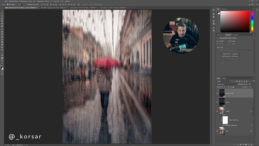Click Редактировать содержимое button
The image size is (259, 146).
point(231,54)
